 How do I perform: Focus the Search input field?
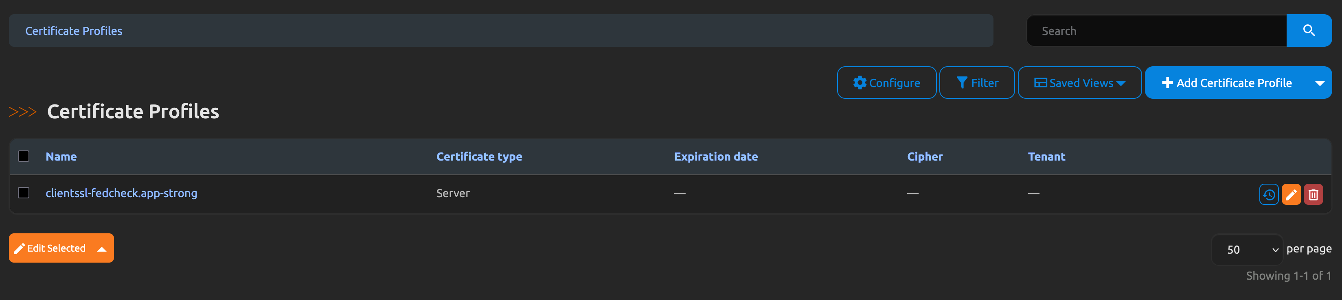[x=1156, y=30]
